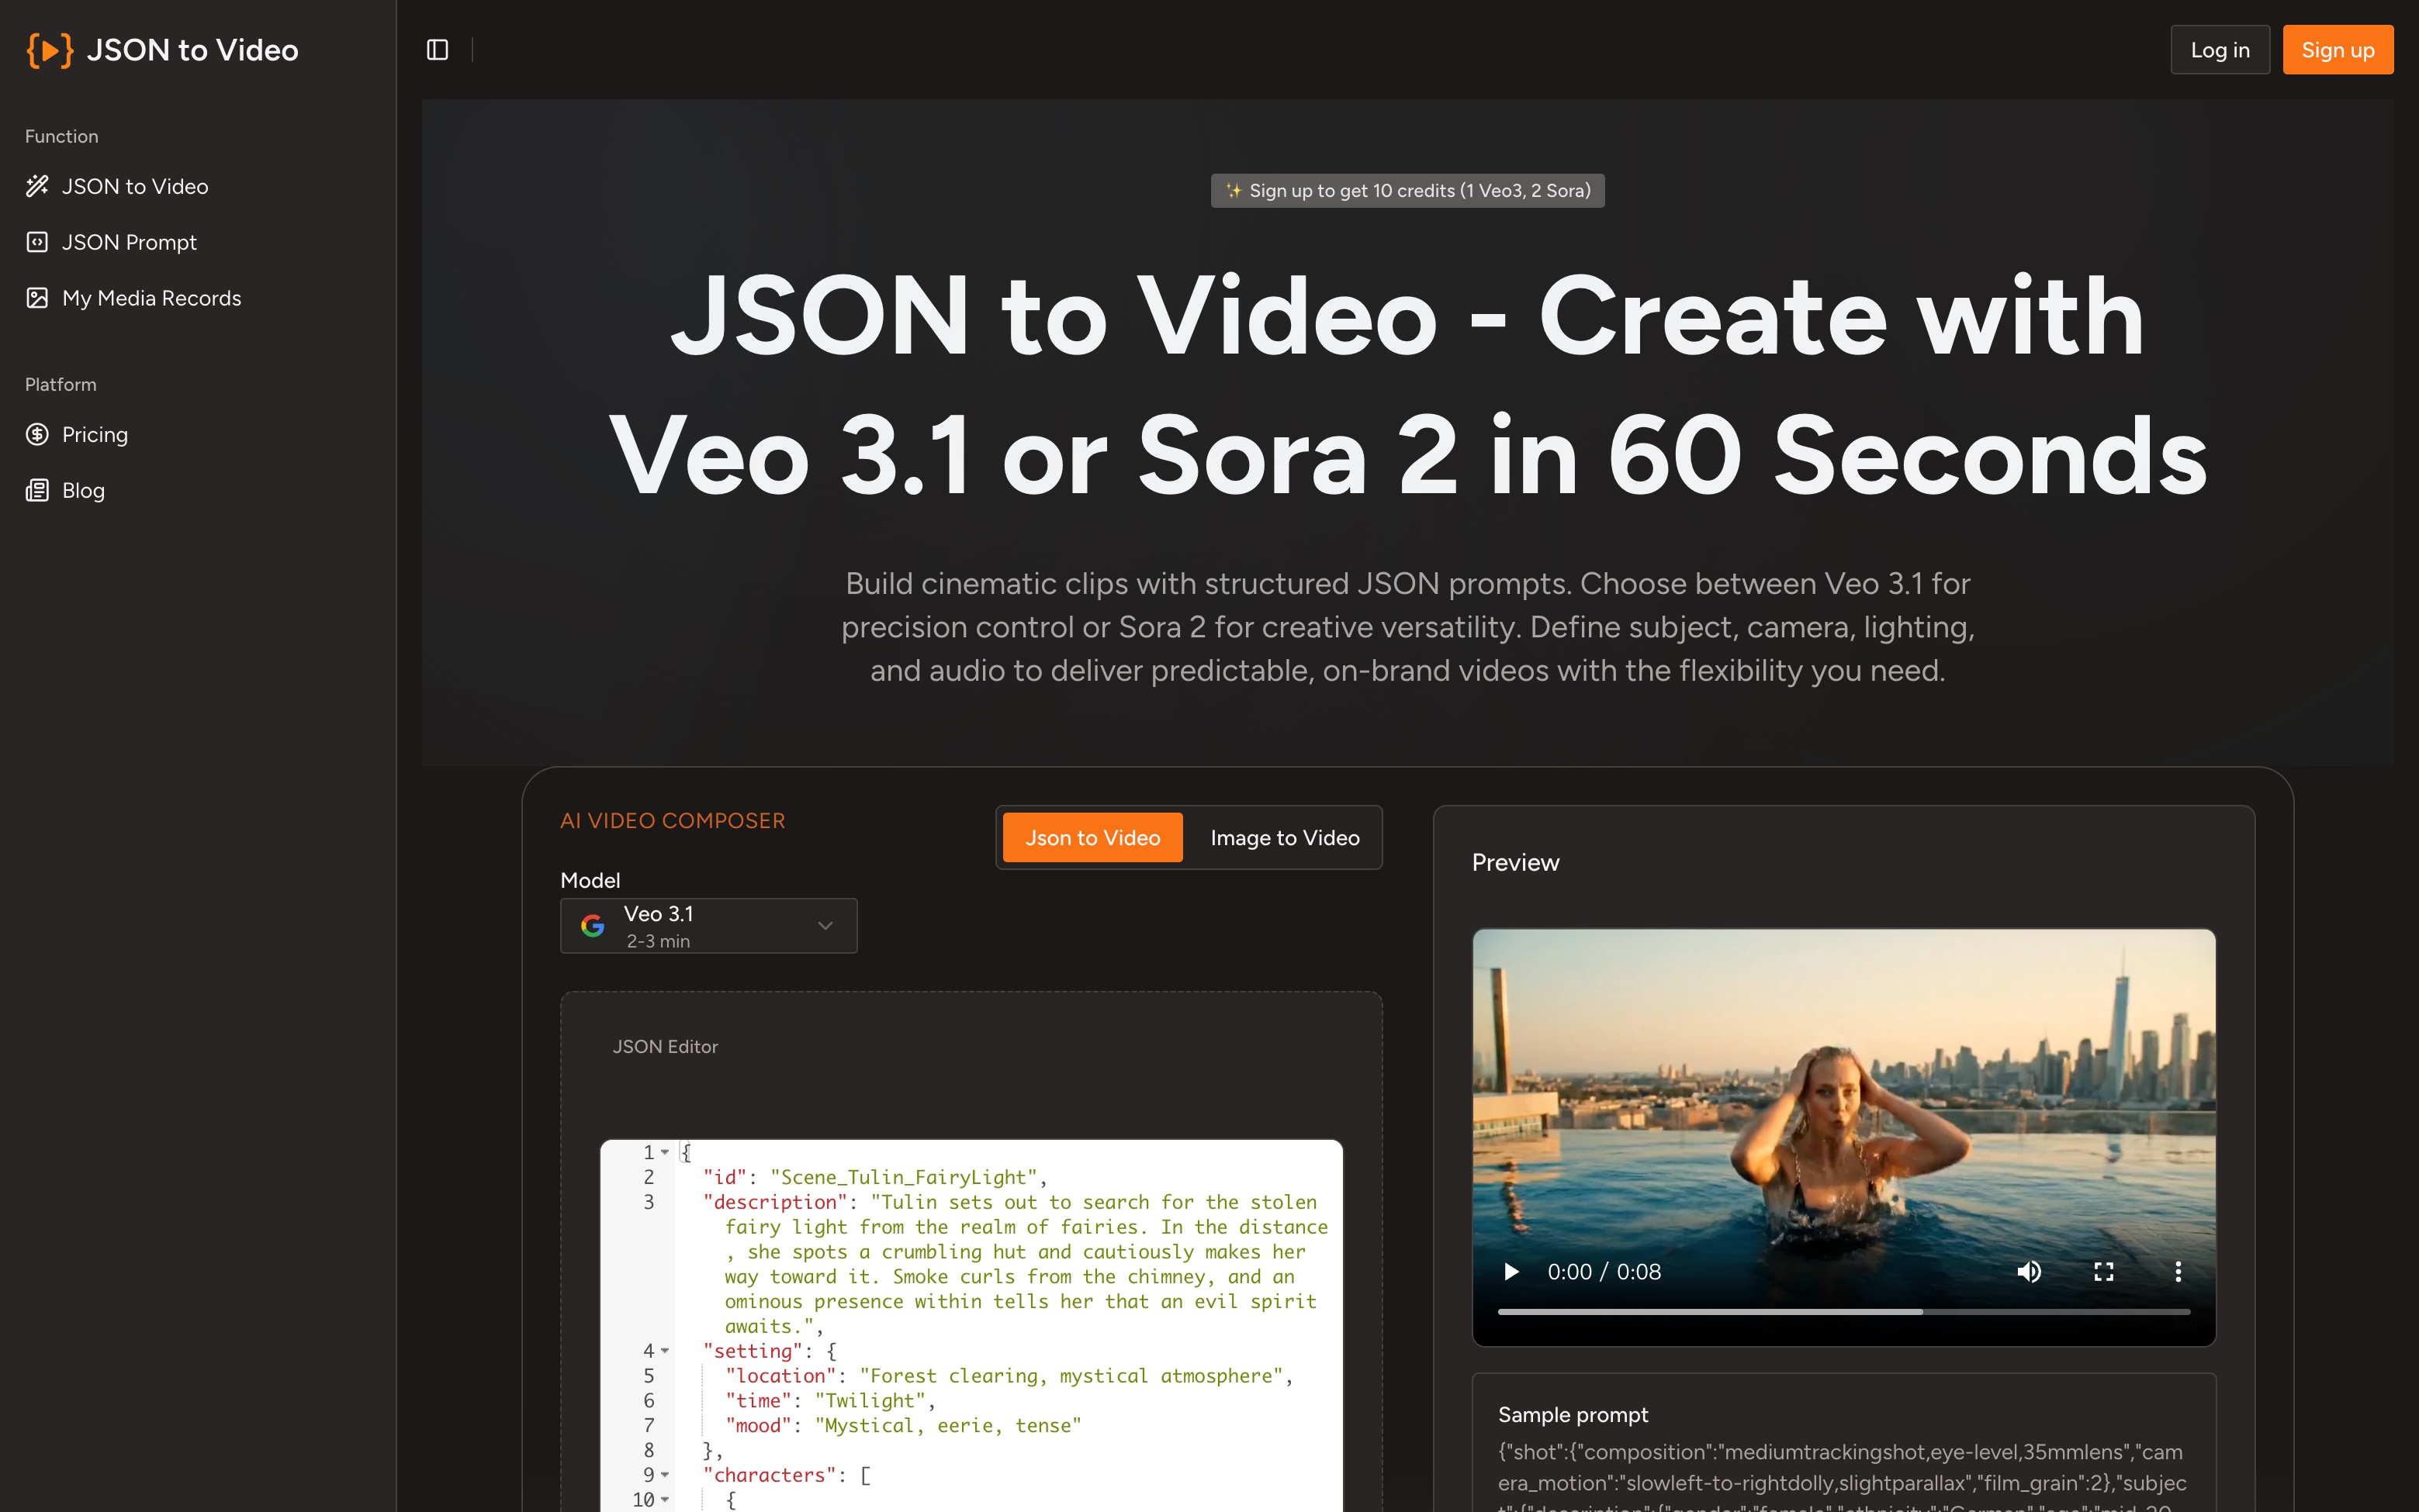Switch to the Image to Video tab
This screenshot has height=1512, width=2419.
pyautogui.click(x=1286, y=837)
